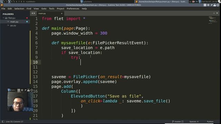Add a new tab with plus icon
The width and height of the screenshot is (221, 124).
pyautogui.click(x=214, y=13)
